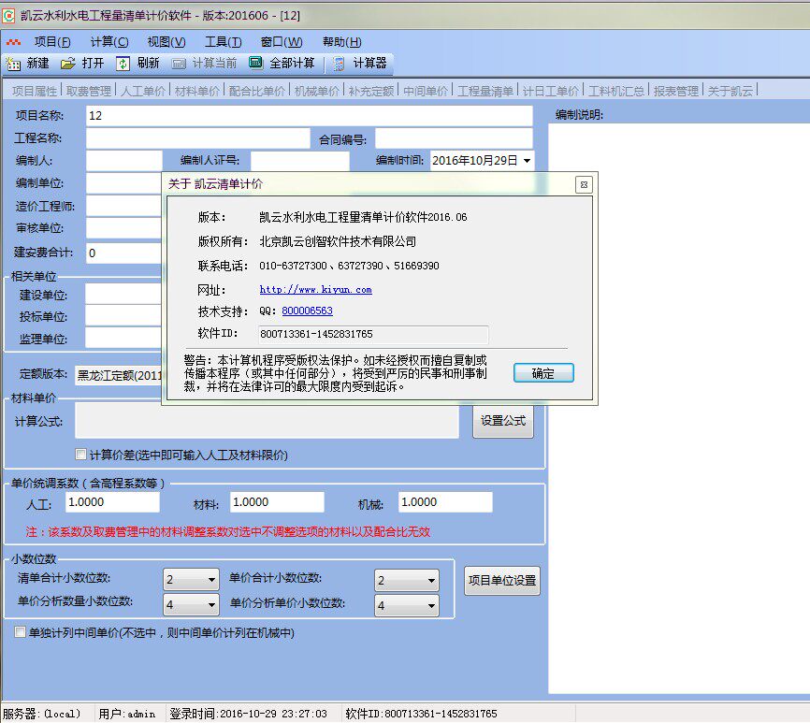Viewport: 810px width, 723px height.
Task: Click the 编制人证号 input field
Action: point(300,161)
